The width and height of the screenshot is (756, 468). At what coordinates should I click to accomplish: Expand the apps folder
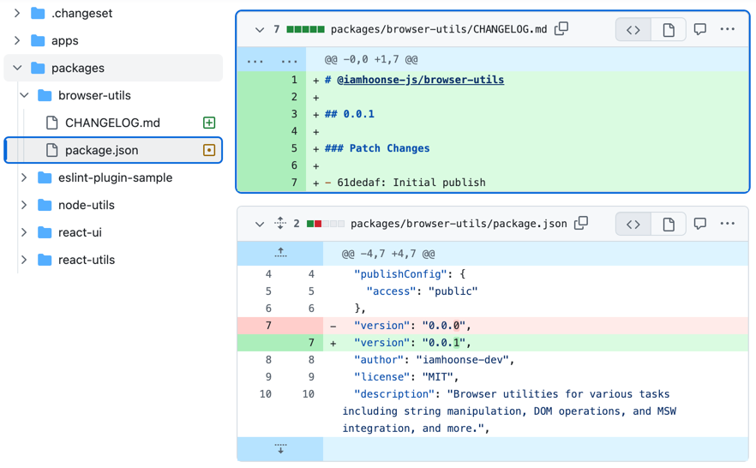pos(17,40)
